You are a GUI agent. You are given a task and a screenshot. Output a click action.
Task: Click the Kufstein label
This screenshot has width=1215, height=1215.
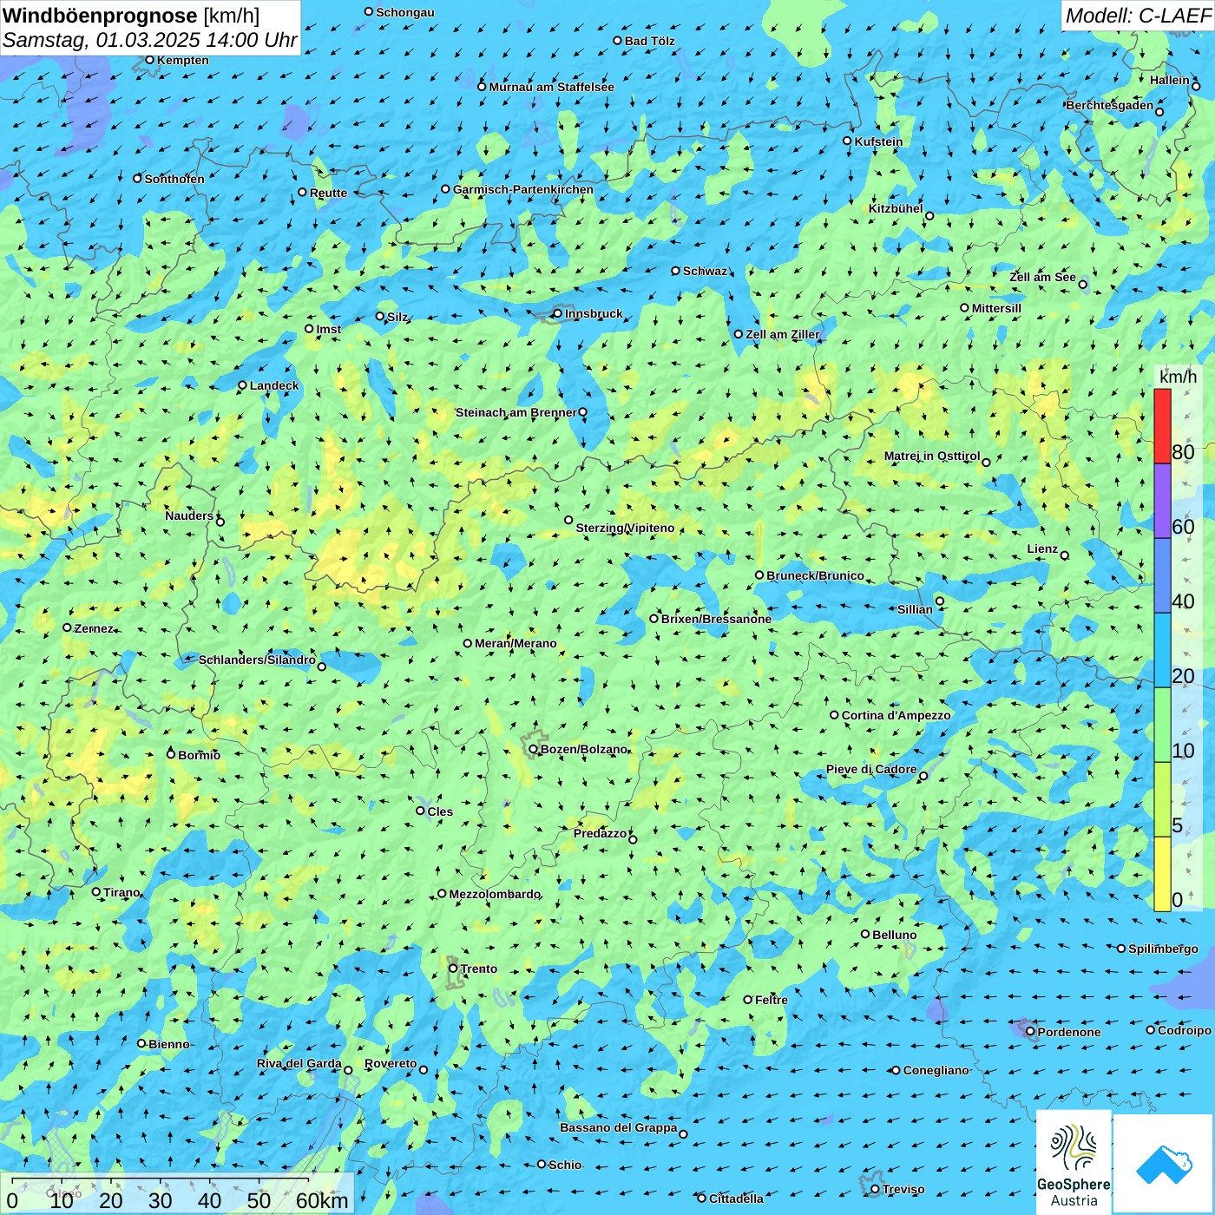coord(878,141)
